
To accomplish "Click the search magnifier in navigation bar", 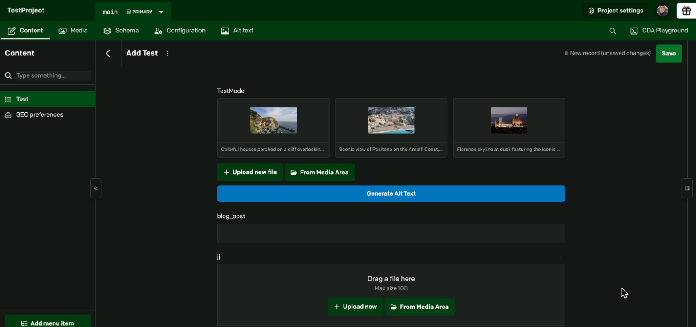I will tap(613, 31).
